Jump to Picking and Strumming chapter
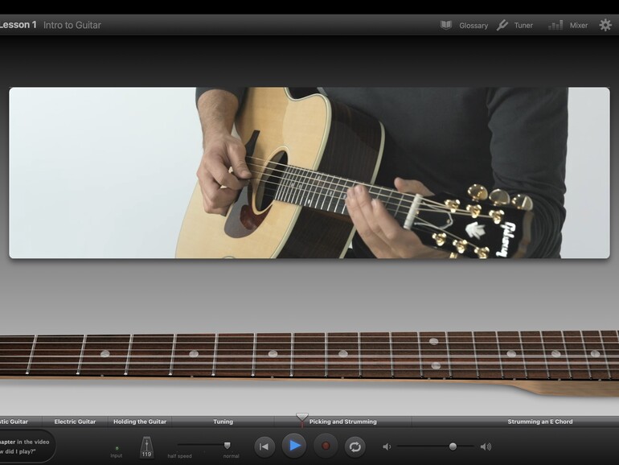619x465 pixels. [x=343, y=422]
